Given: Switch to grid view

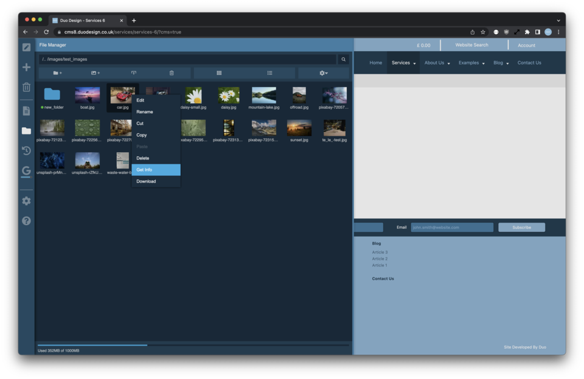Looking at the screenshot, I should (219, 73).
